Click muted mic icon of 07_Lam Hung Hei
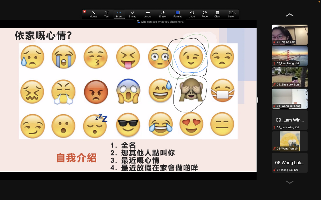Screen dimensions: 321x200 (274, 63)
